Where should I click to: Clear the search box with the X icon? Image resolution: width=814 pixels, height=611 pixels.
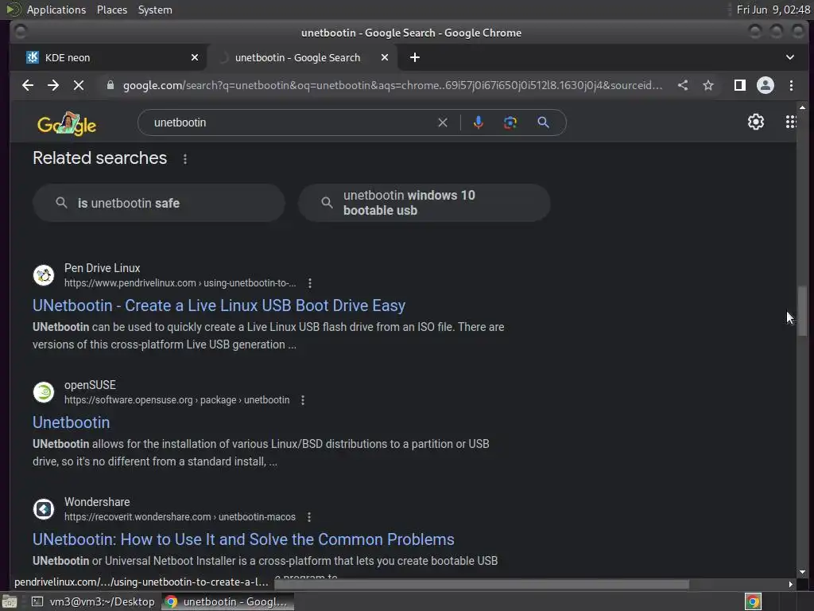(x=442, y=123)
